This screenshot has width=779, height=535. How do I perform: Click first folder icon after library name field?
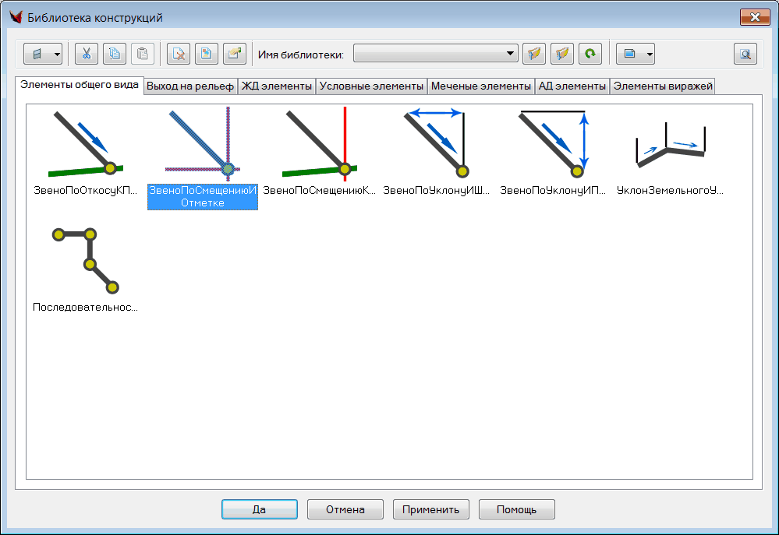click(x=533, y=54)
